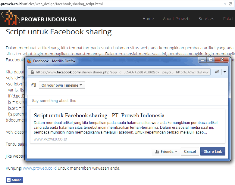Open the About Proweb menu item
The height and width of the screenshot is (185, 235).
176,19
